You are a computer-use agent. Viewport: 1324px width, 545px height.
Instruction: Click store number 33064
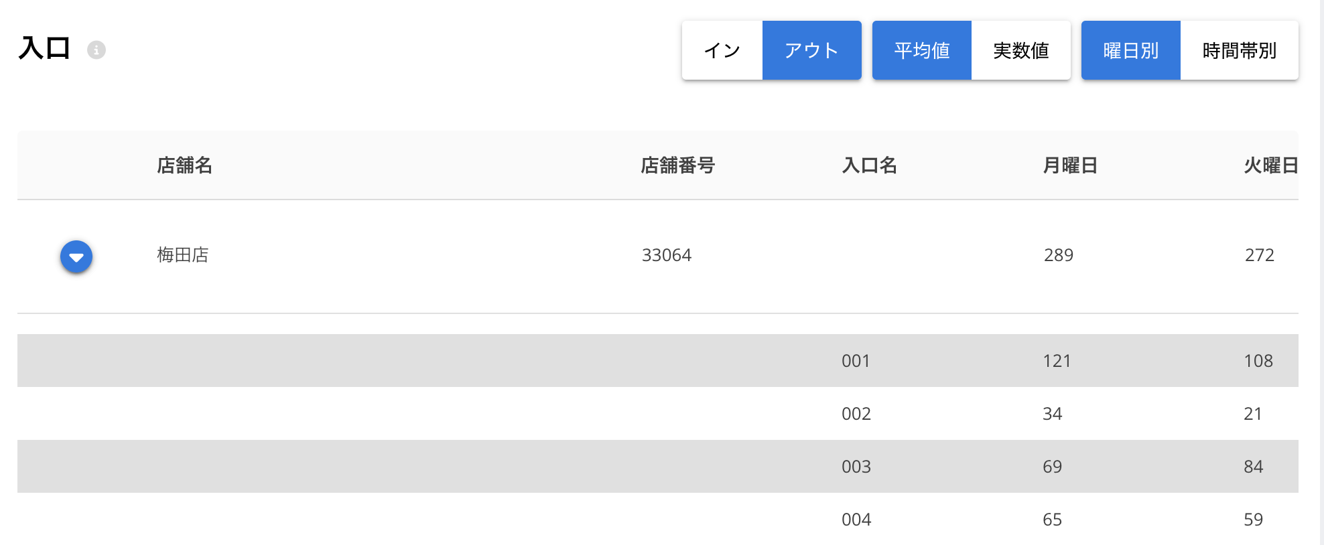click(667, 255)
